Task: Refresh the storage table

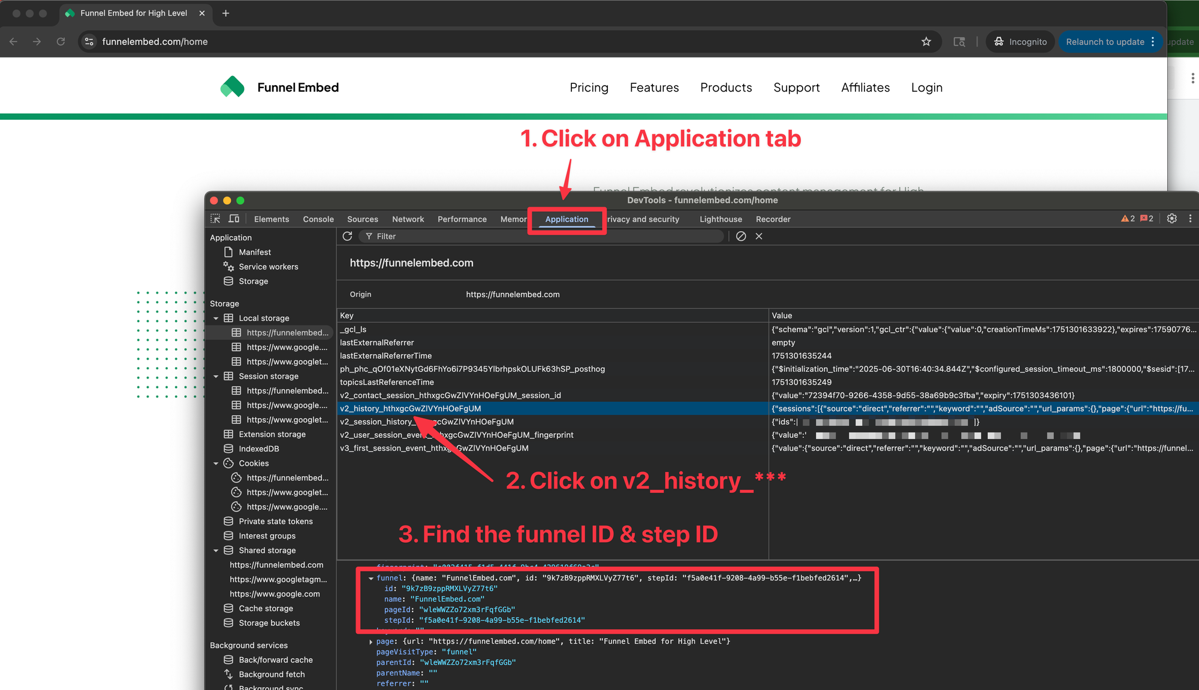Action: click(347, 236)
